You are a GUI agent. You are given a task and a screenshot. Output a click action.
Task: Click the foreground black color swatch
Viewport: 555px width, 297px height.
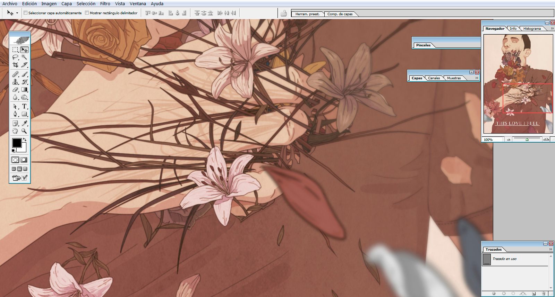point(17,143)
